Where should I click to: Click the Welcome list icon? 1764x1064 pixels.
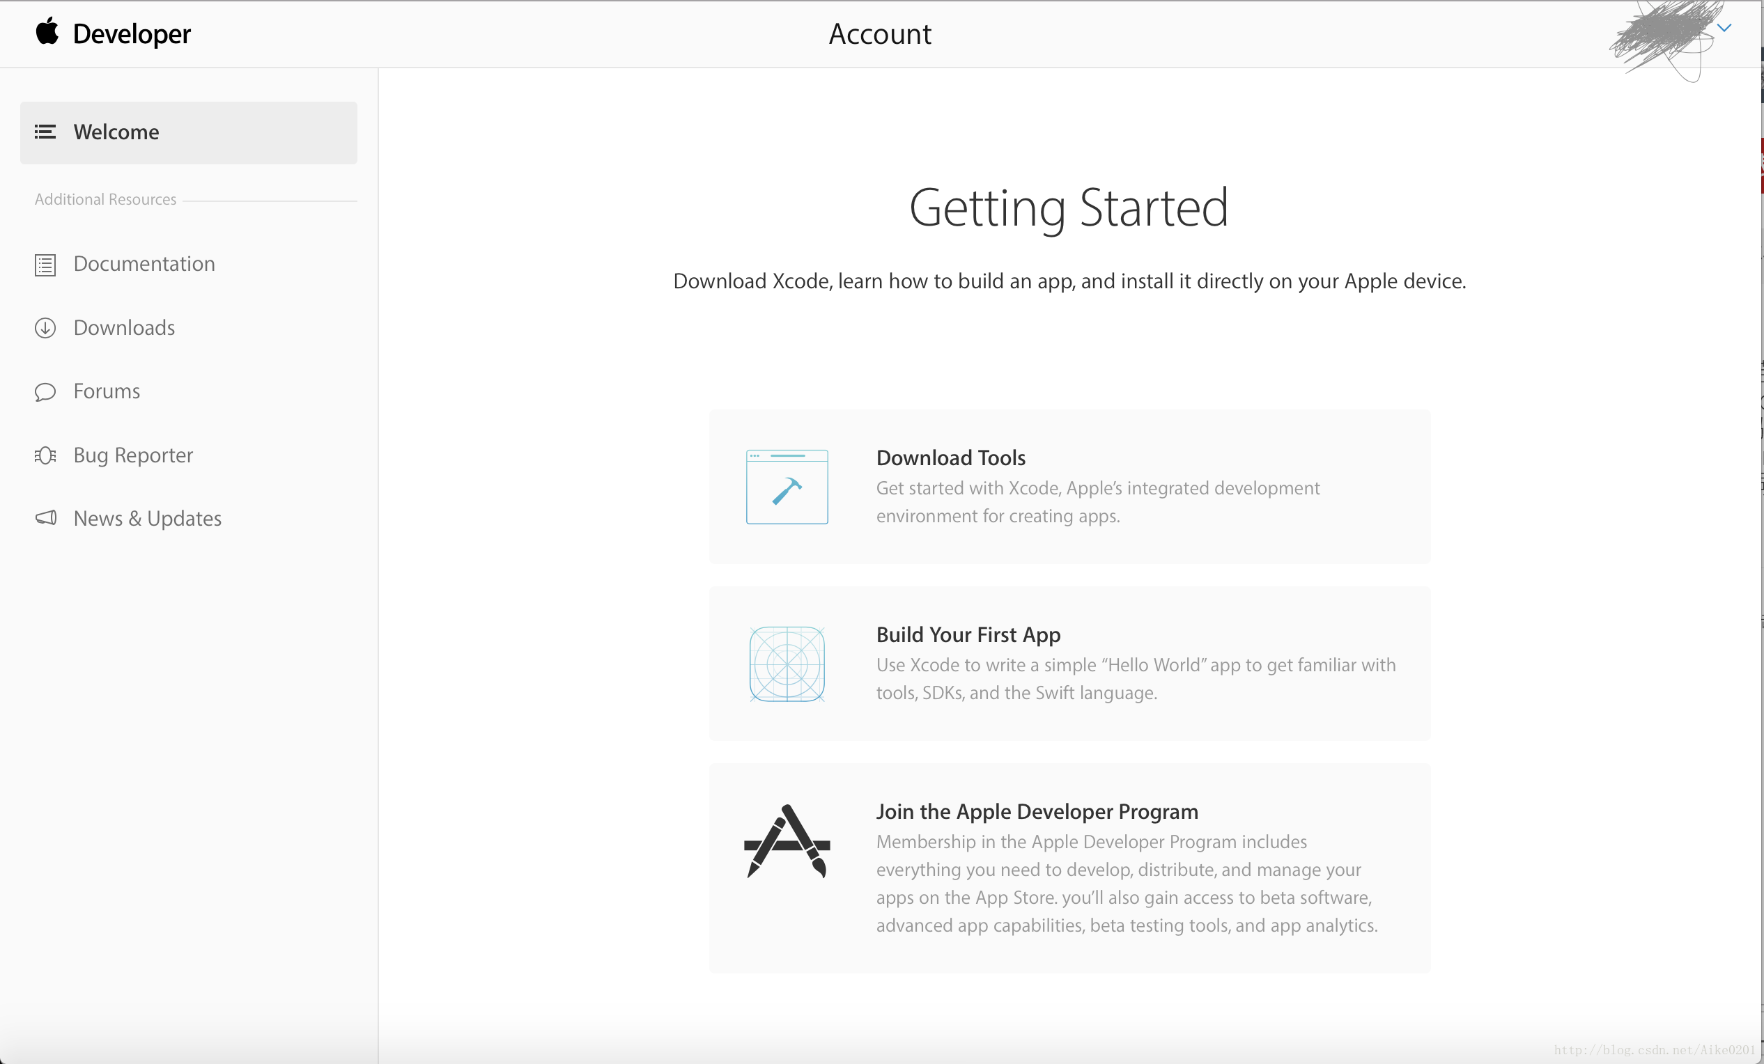(x=45, y=132)
